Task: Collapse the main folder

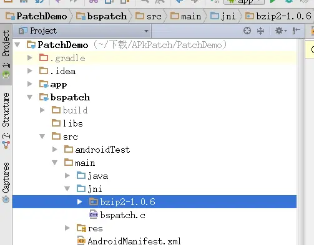Action: [55, 163]
